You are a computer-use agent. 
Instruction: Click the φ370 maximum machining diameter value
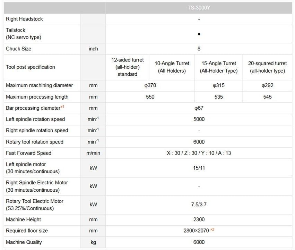pyautogui.click(x=150, y=85)
